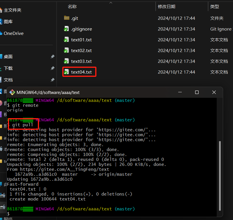233x220 pixels.
Task: Click the modified date of .gitignore
Action: click(x=176, y=29)
